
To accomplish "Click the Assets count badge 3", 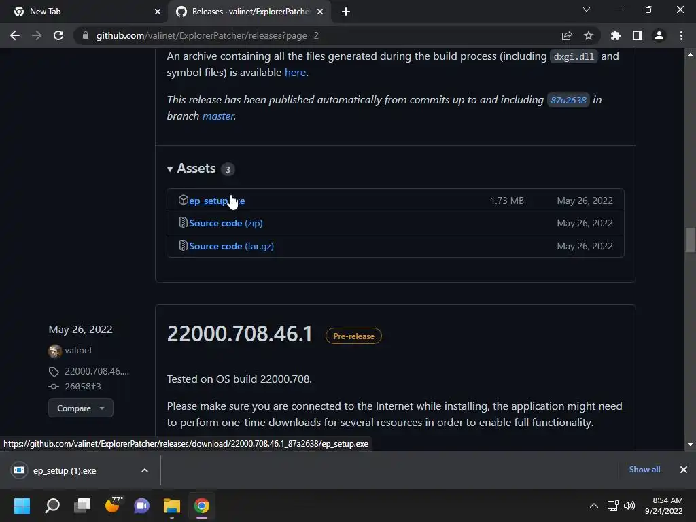I will (228, 169).
